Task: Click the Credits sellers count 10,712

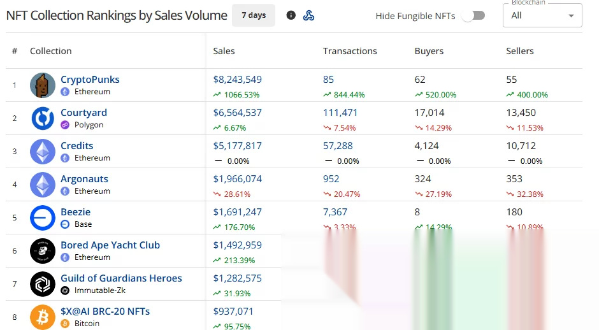Action: pyautogui.click(x=521, y=145)
